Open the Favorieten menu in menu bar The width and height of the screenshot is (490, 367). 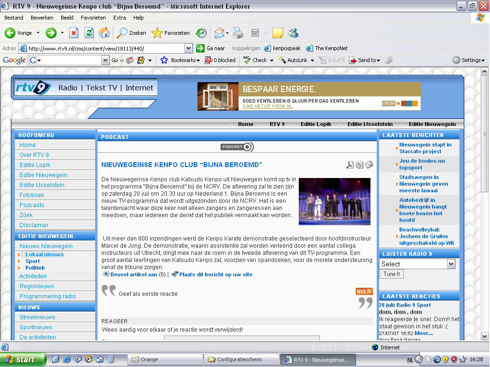93,18
